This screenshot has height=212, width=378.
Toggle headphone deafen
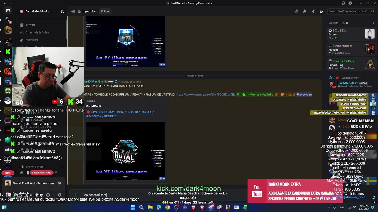pyautogui.click(x=48, y=195)
